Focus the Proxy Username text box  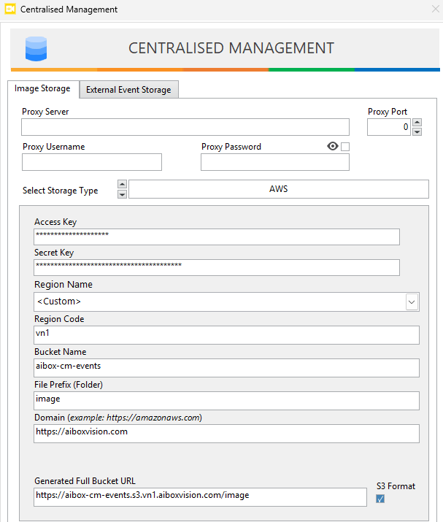(x=91, y=162)
